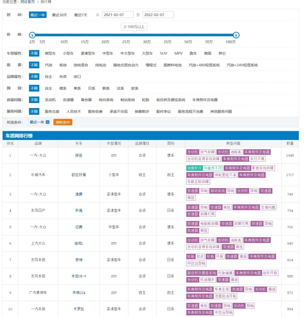The width and height of the screenshot is (305, 317).
Task: Select 不限 in the 服务问题 row
Action: tap(34, 111)
